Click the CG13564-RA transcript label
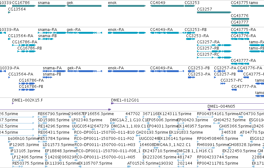Viewport: 264px width, 168px height. click(21, 36)
